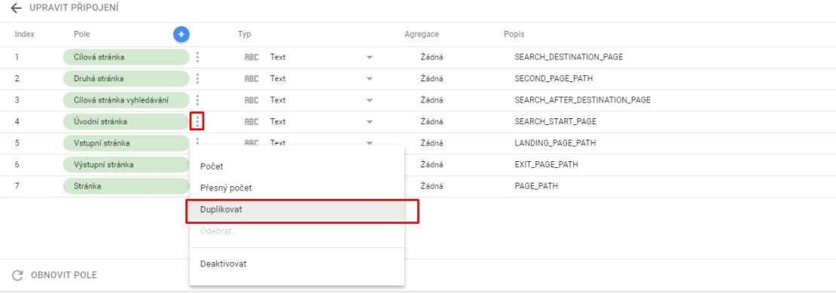Open three-dot menu for Cílová stránka vyhledávání
This screenshot has width=836, height=293.
tap(197, 100)
